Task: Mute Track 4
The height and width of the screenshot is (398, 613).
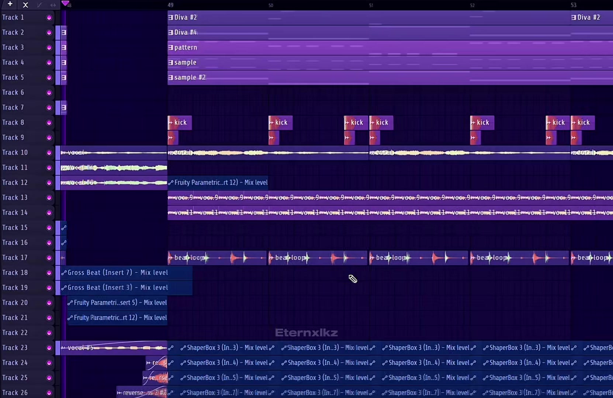Action: click(49, 63)
